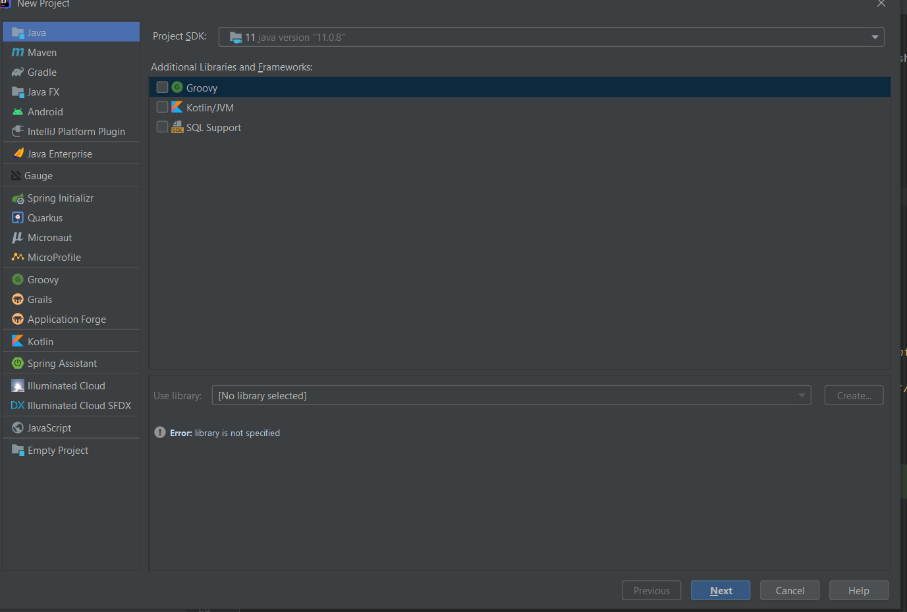This screenshot has height=612, width=907.
Task: Click the 'Error: library is not specified' message
Action: click(x=225, y=433)
